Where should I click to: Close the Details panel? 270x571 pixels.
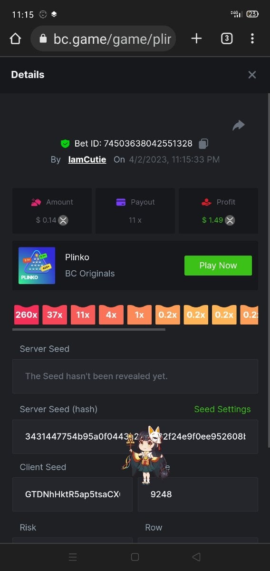pyautogui.click(x=252, y=75)
